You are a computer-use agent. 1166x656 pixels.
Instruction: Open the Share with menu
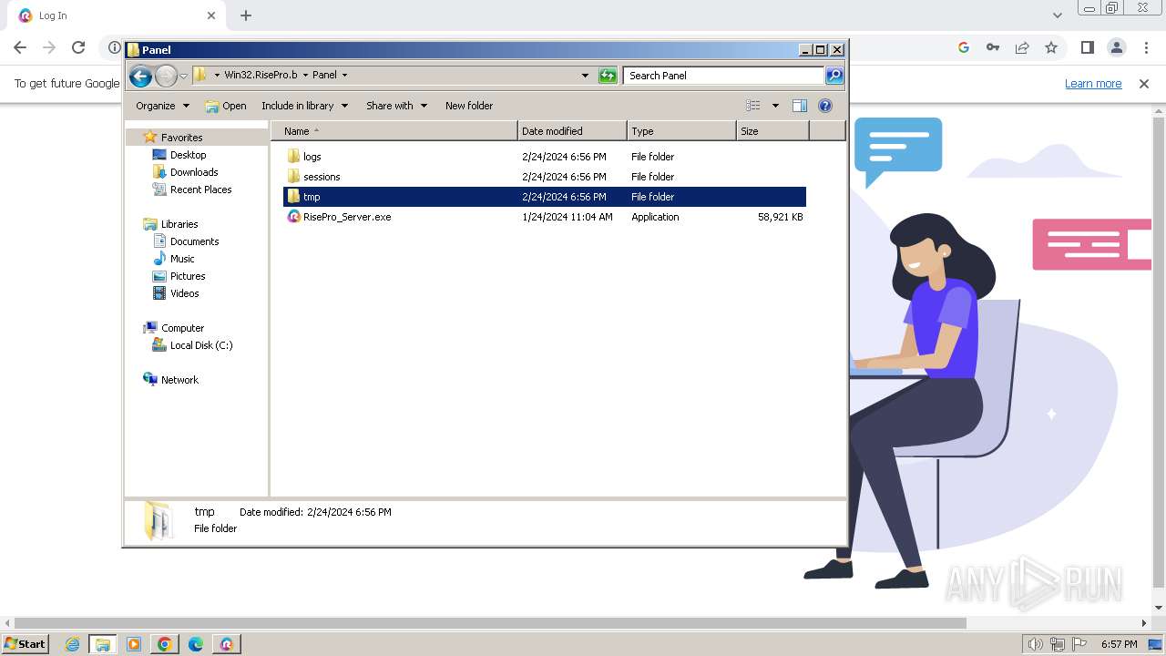(x=396, y=106)
